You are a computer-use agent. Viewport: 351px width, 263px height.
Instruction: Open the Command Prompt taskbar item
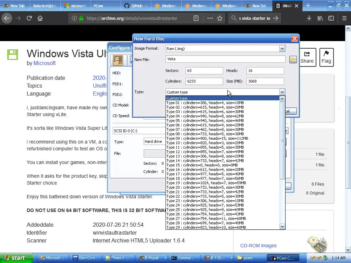tap(184, 258)
